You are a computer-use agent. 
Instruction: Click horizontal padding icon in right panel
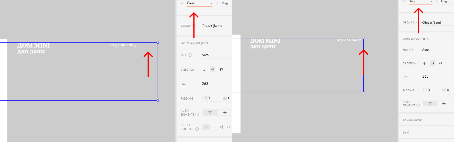(x=425, y=90)
